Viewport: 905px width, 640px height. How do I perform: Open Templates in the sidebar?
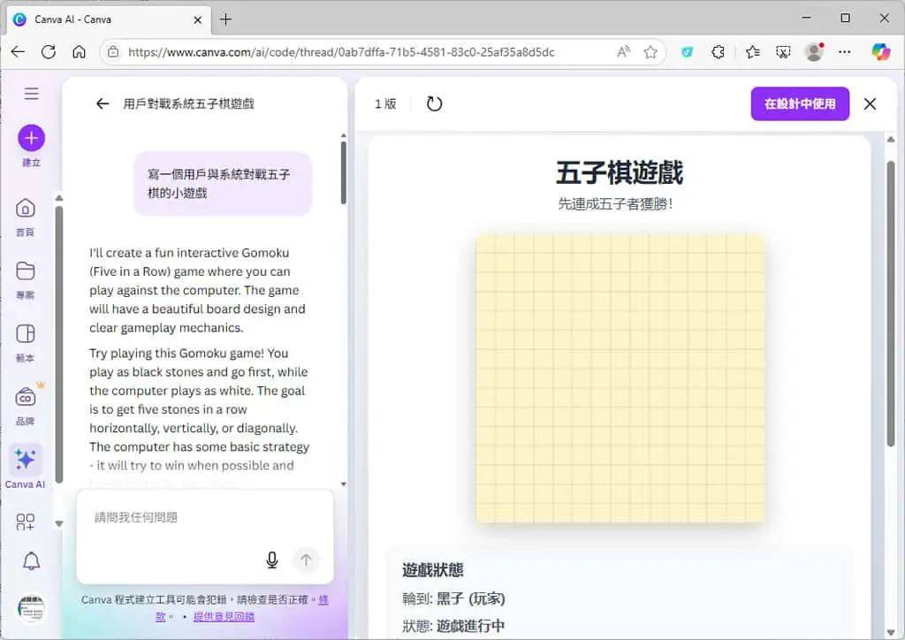tap(26, 342)
